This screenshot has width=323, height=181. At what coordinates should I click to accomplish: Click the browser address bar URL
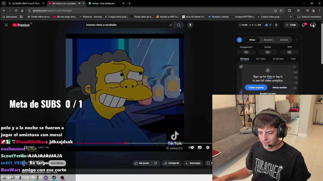tap(52, 11)
